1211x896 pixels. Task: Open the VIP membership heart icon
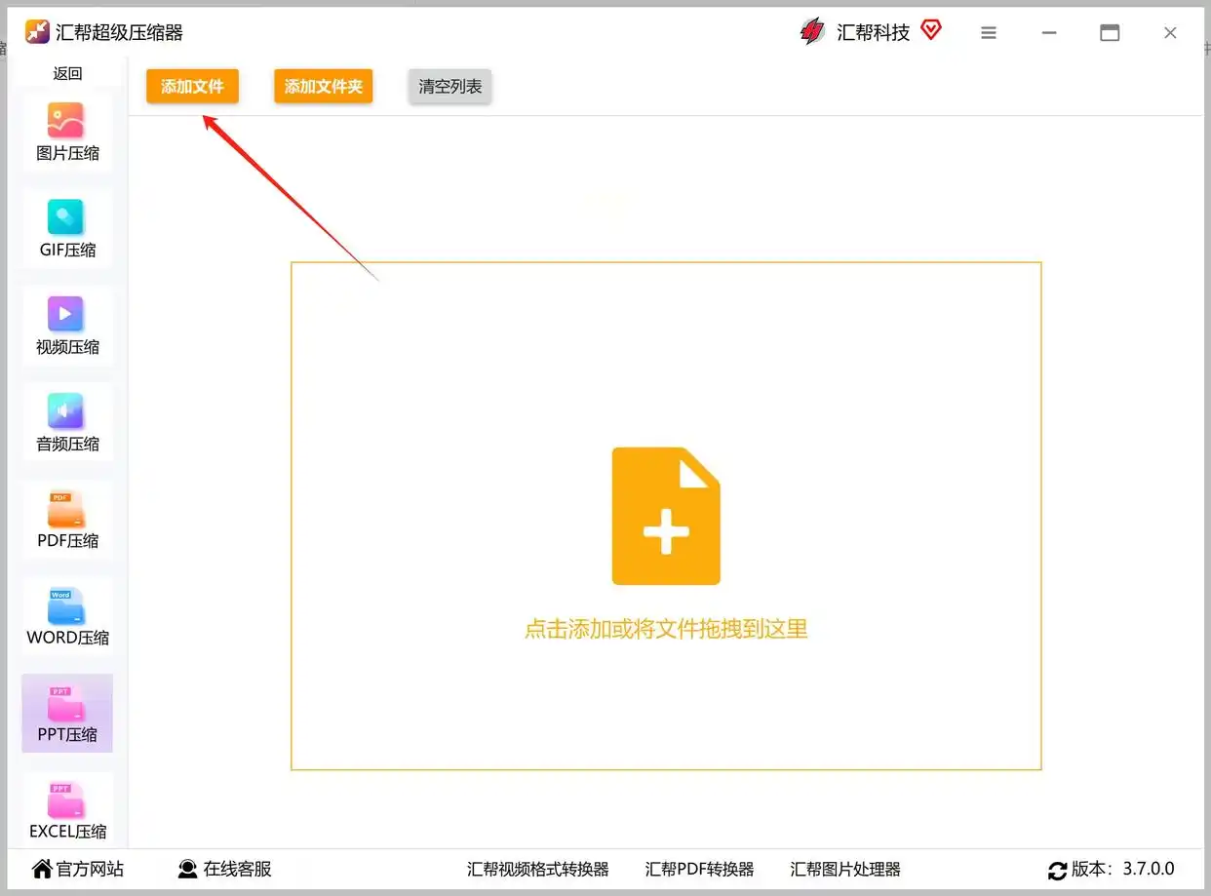coord(931,30)
